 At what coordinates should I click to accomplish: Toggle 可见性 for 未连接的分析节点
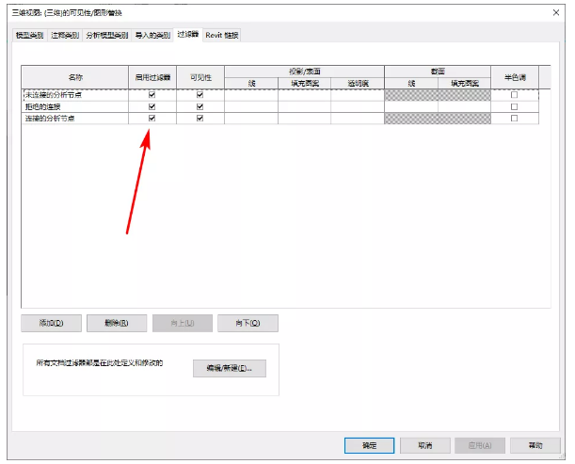pyautogui.click(x=200, y=95)
